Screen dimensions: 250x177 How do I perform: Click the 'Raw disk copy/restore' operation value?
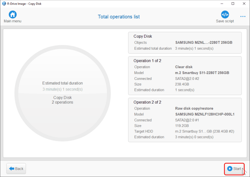(x=194, y=108)
